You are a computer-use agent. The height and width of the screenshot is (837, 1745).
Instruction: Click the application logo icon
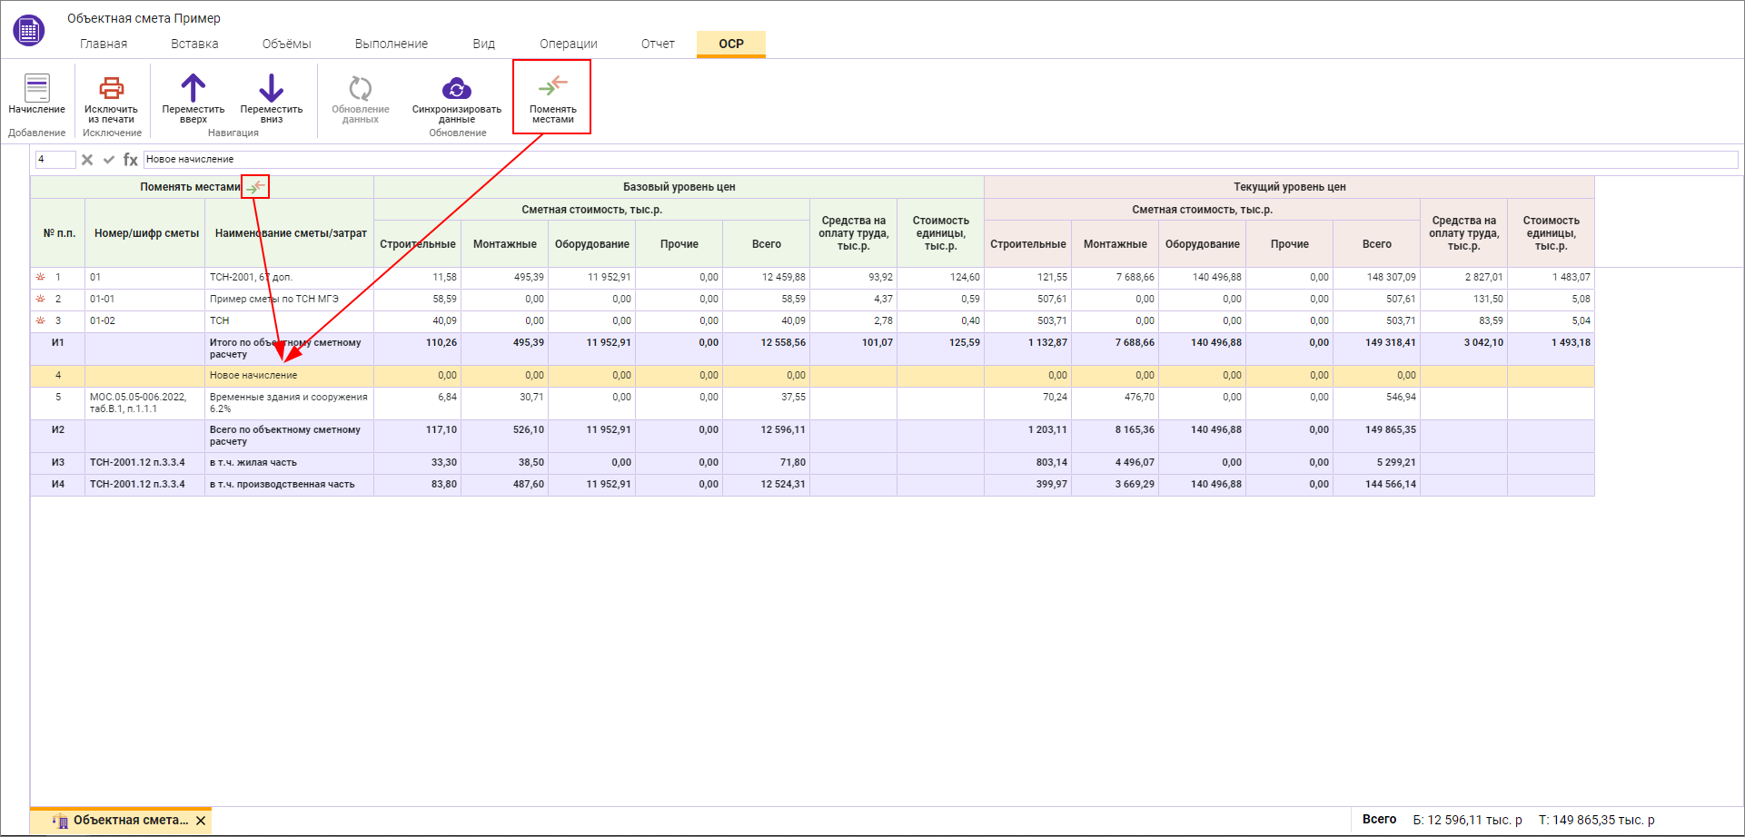click(29, 30)
